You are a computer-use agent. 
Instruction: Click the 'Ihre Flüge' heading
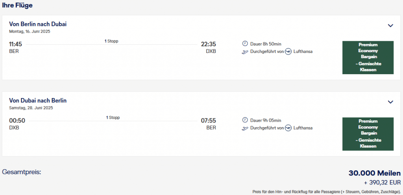coord(17,5)
